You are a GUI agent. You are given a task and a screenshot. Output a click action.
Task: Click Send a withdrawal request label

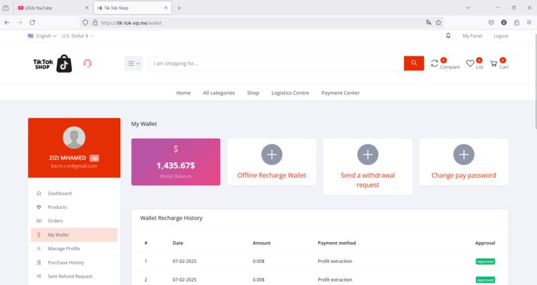pos(367,180)
